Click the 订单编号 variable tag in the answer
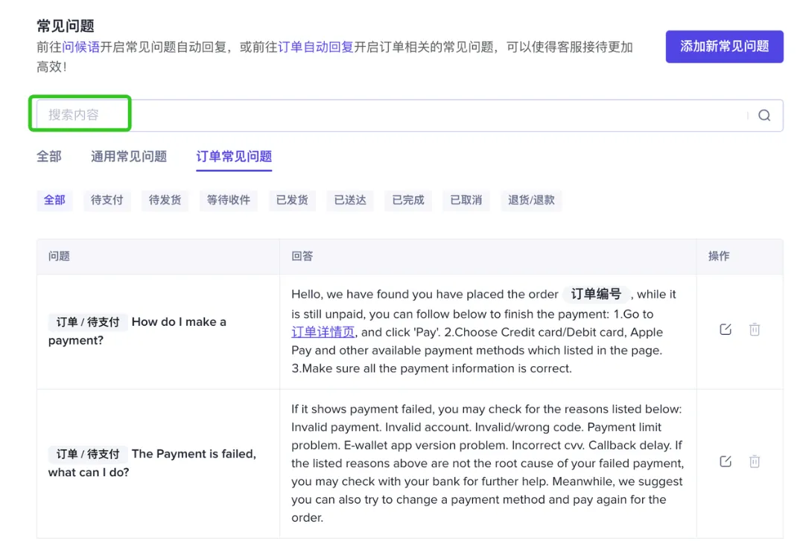 [596, 294]
